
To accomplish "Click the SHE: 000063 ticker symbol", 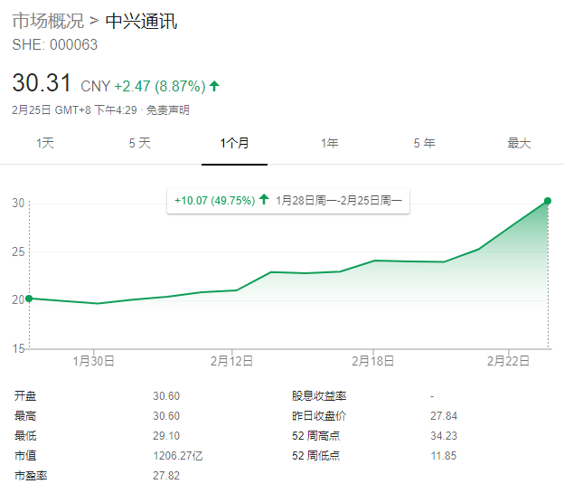I will (x=54, y=45).
